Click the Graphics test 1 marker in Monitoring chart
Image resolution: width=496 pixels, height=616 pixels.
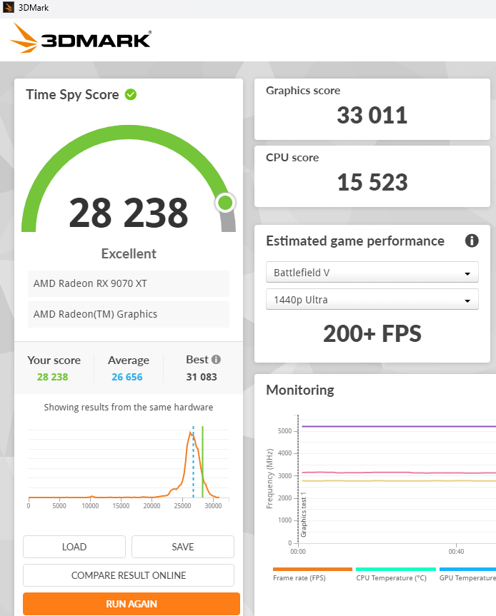(x=303, y=515)
